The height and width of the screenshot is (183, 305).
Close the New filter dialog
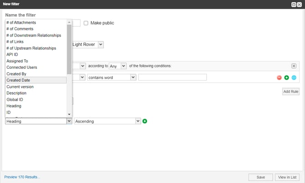[x=299, y=5]
